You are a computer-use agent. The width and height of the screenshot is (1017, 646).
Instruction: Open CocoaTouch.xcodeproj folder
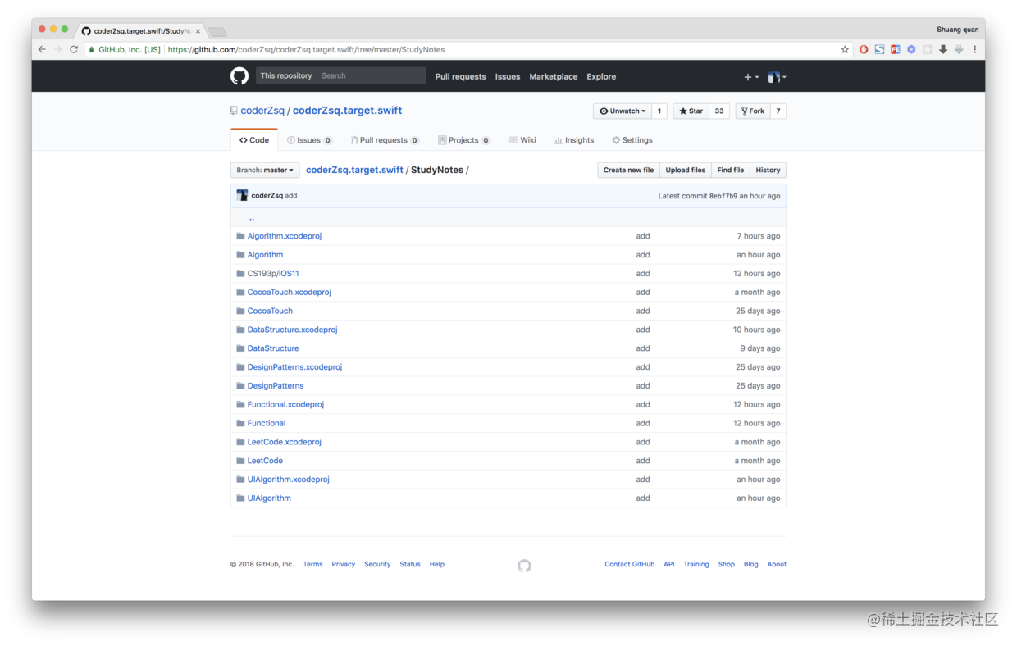click(290, 293)
